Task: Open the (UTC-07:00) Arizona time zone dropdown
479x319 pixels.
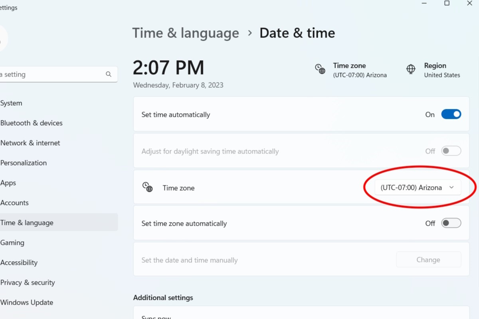Action: 418,187
